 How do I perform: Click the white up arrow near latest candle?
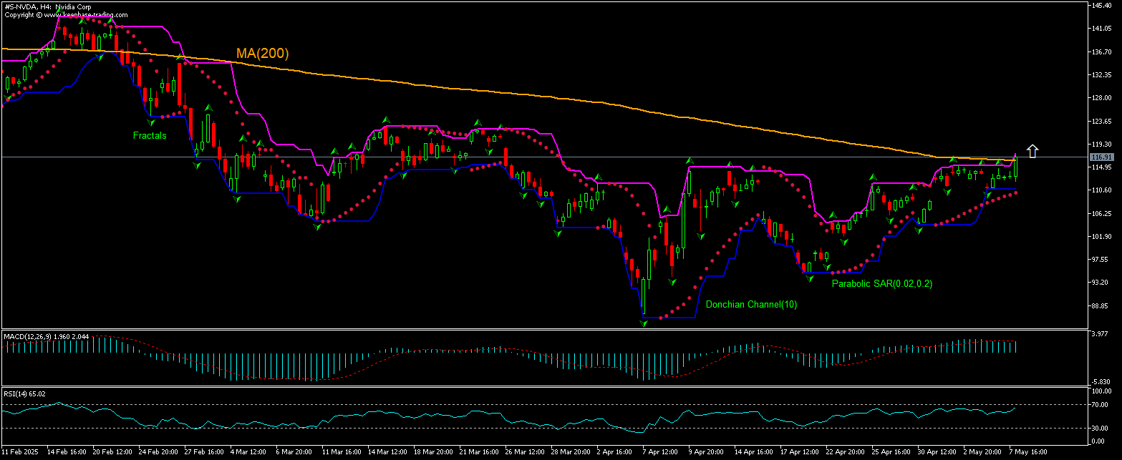click(x=1032, y=151)
